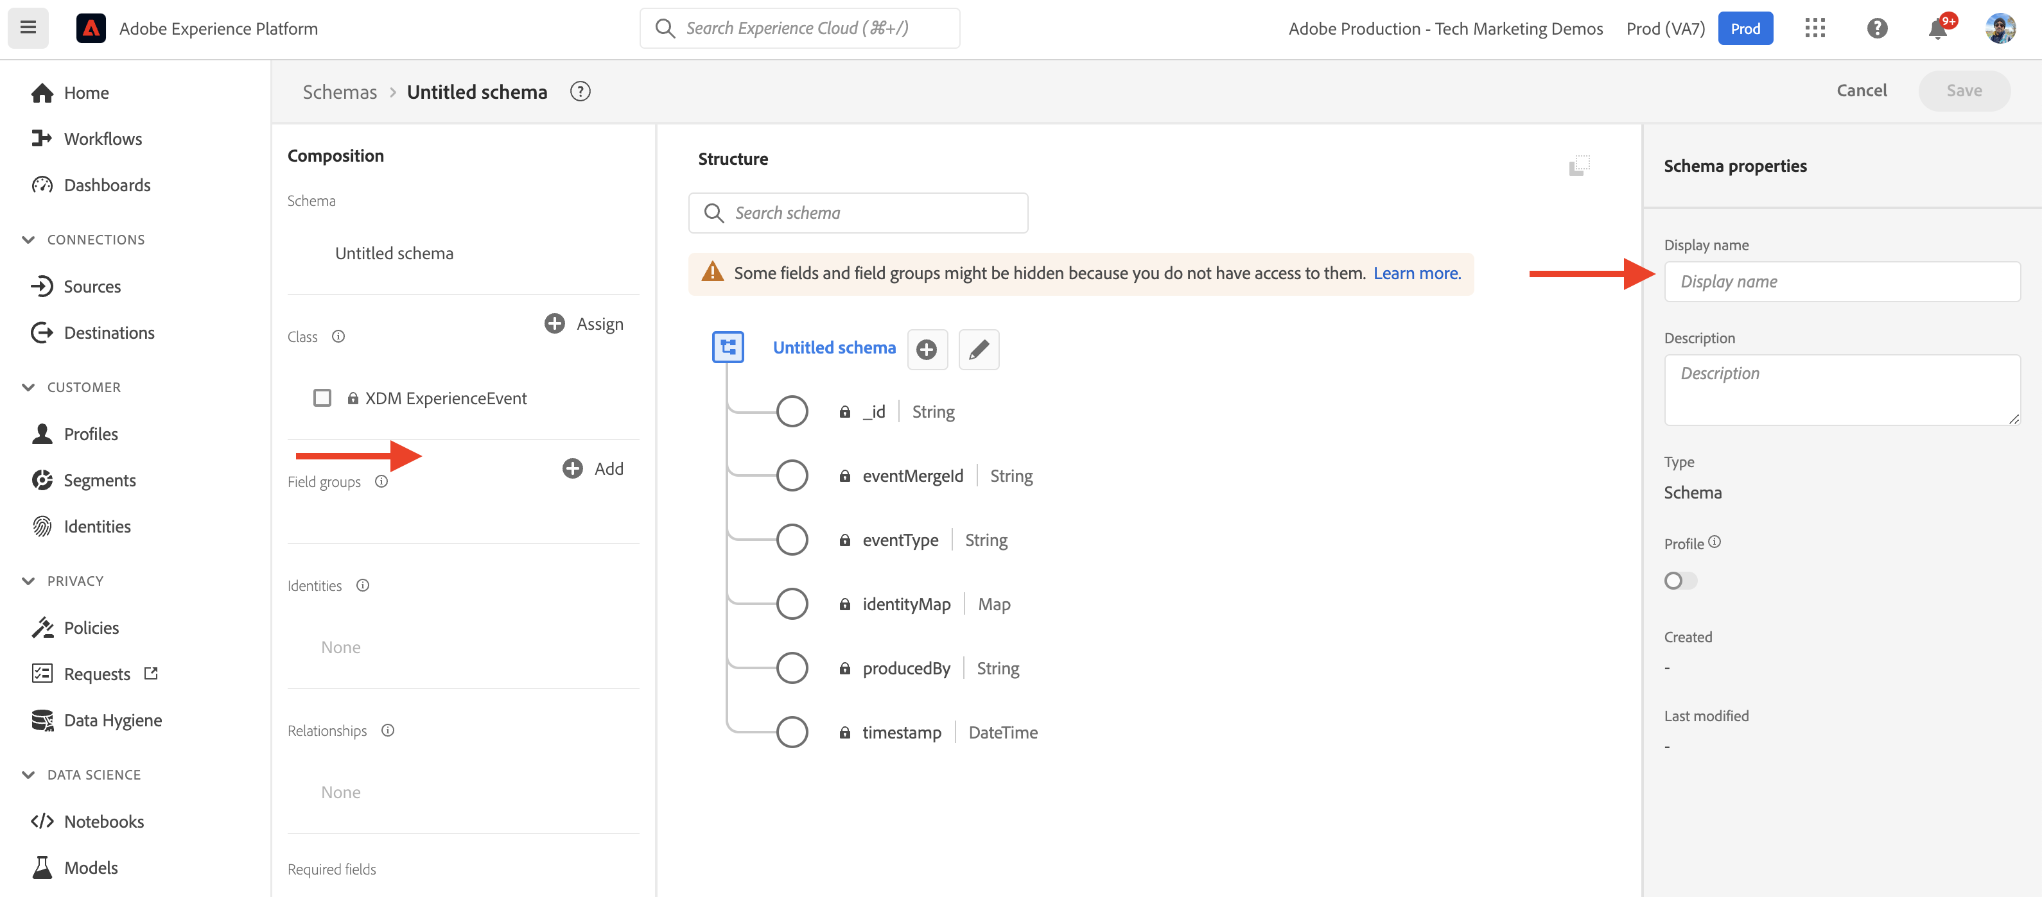Collapse the CUSTOMER section chevron
Screen dimensions: 2042x897
point(28,388)
